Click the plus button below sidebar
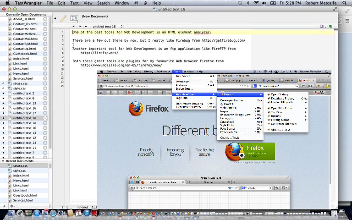Viewport: 352px width, 220px height. click(x=4, y=206)
